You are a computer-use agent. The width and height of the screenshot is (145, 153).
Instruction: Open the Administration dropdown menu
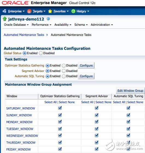coord(102,25)
